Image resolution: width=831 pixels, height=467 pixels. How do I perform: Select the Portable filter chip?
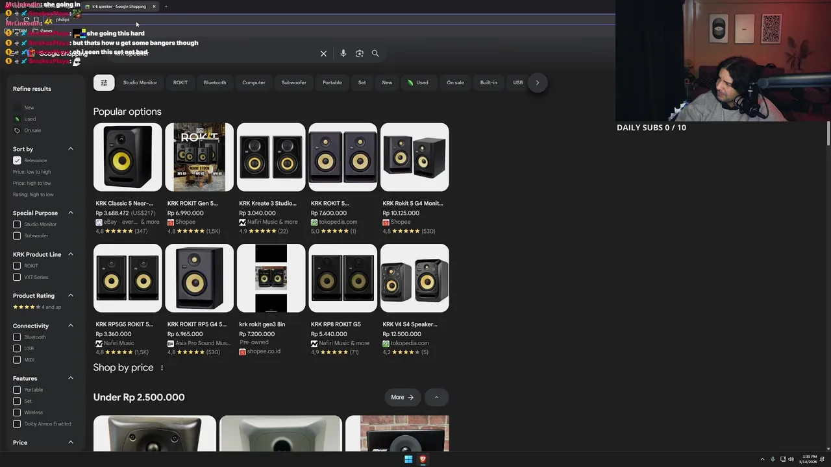[332, 82]
